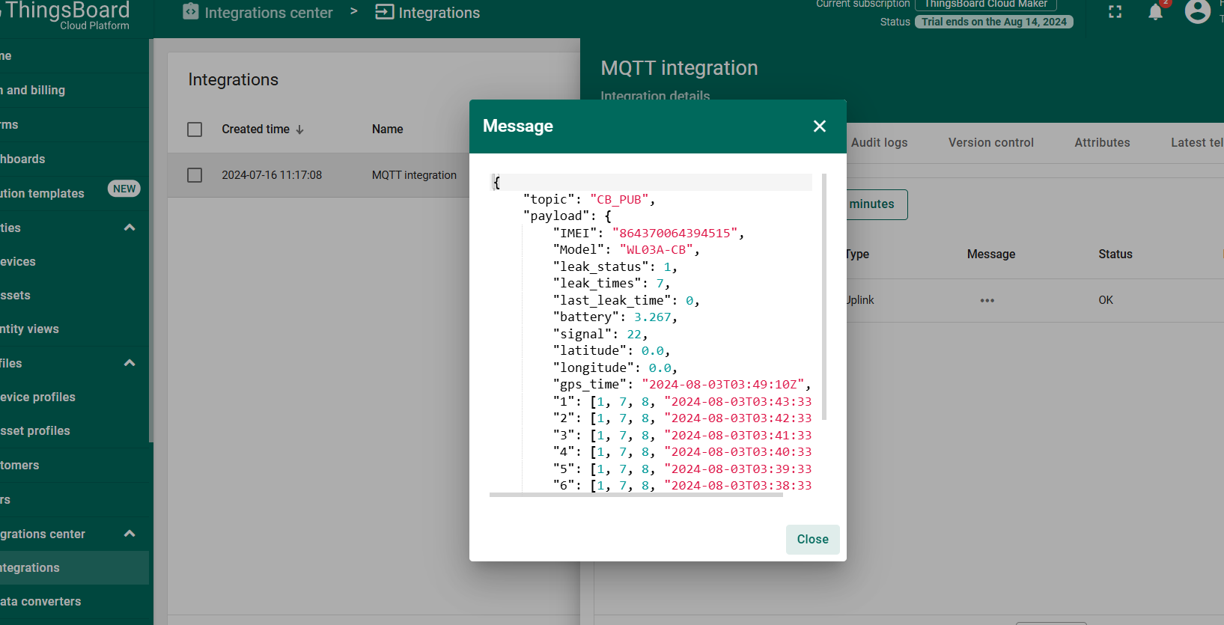Click the "topic": "CB_PUB" JSON line

pyautogui.click(x=589, y=200)
